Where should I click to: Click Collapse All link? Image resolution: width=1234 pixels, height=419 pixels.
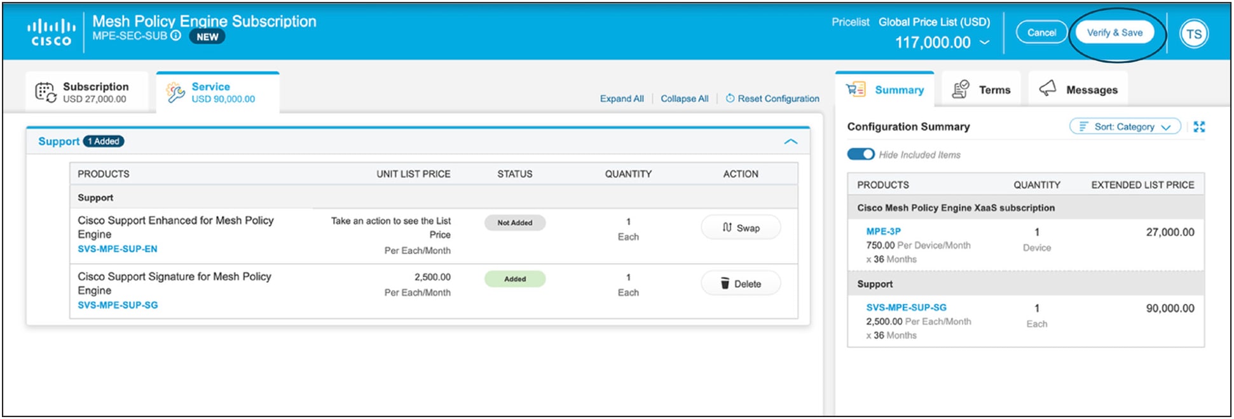684,99
